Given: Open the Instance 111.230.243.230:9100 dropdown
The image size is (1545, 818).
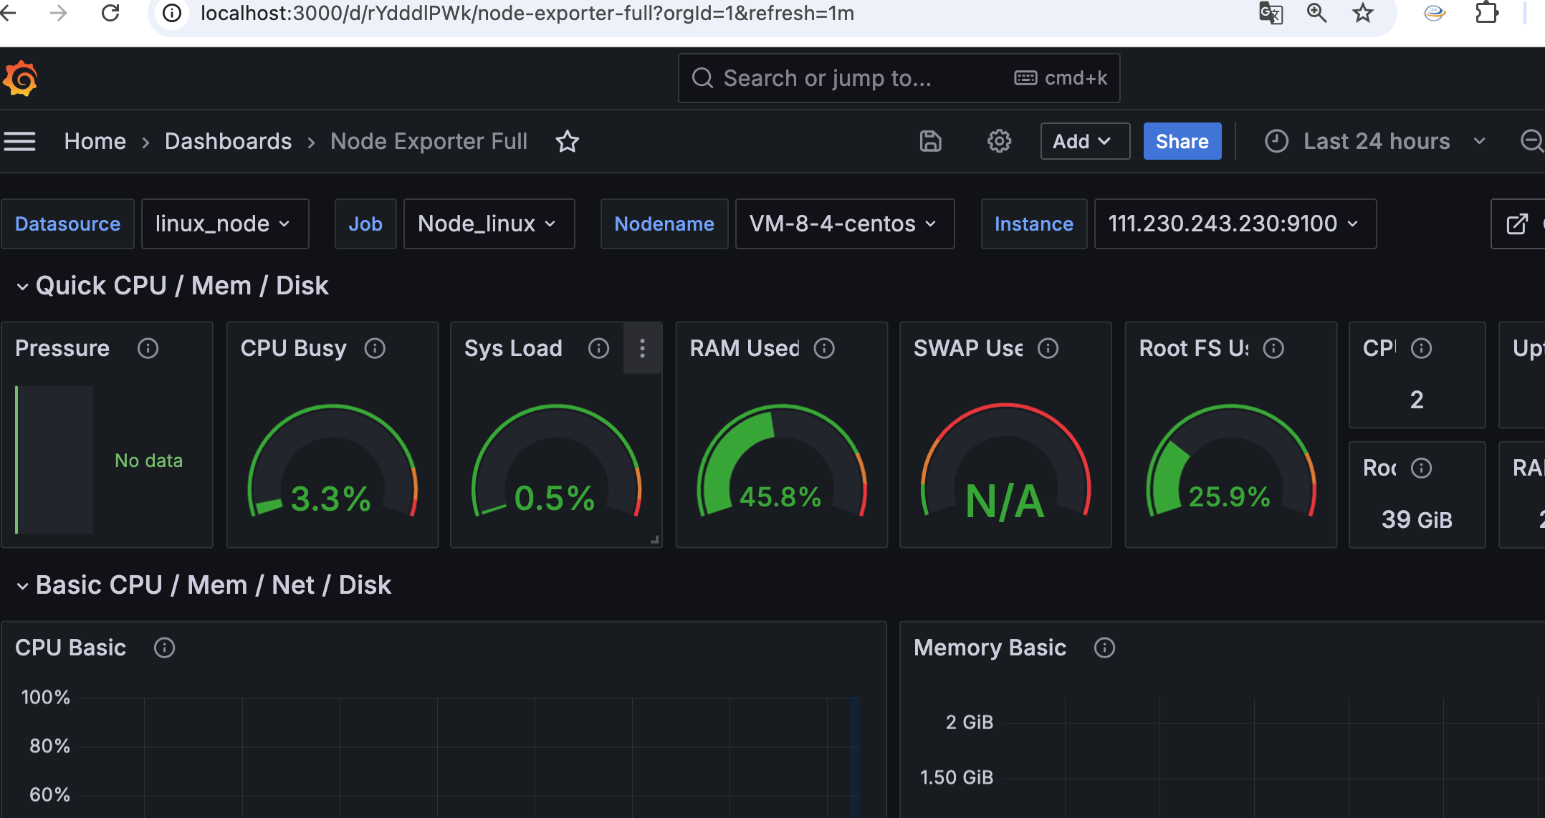Looking at the screenshot, I should [x=1234, y=224].
